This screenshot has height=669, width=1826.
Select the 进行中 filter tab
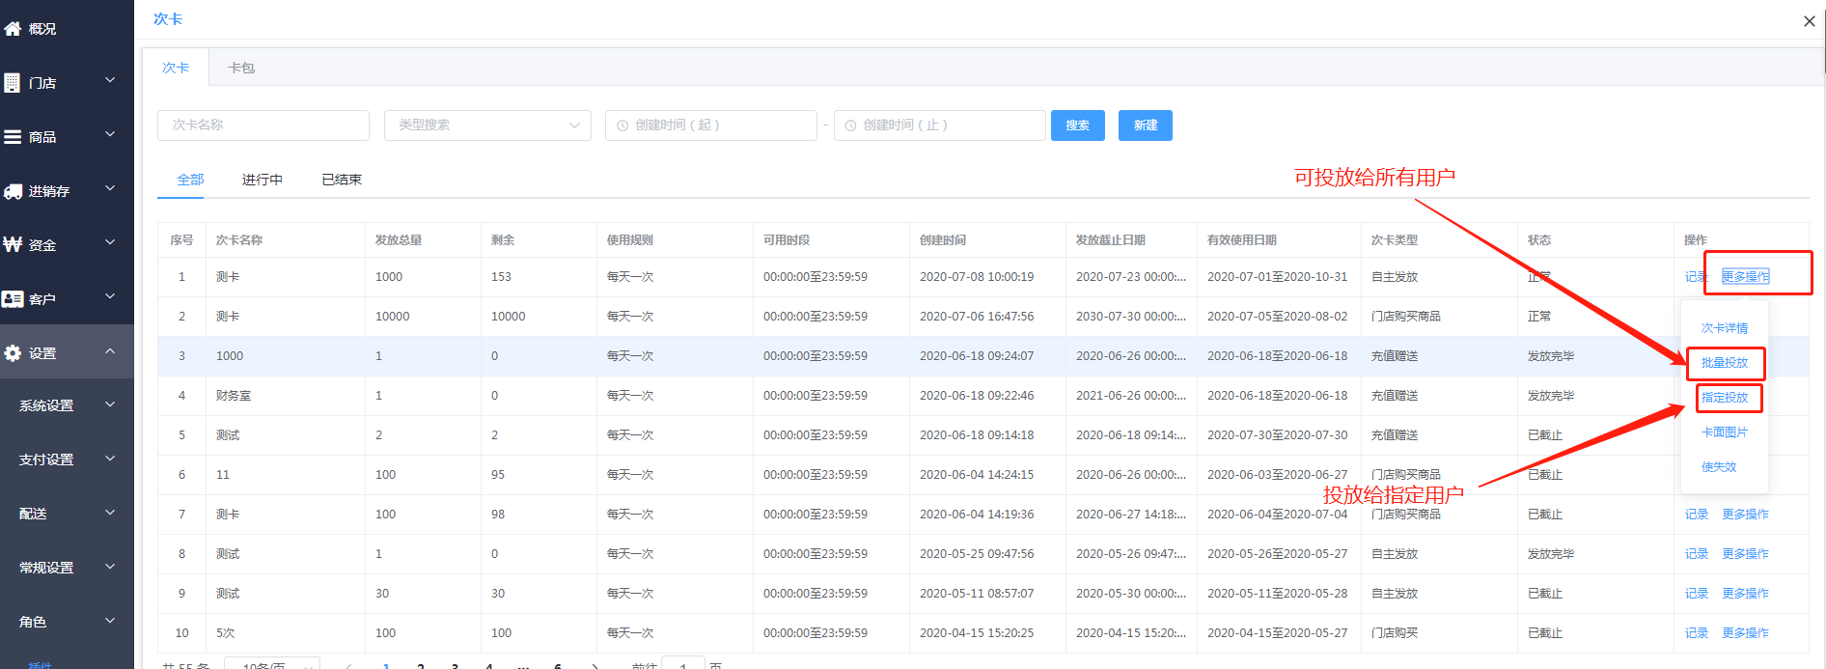coord(262,180)
